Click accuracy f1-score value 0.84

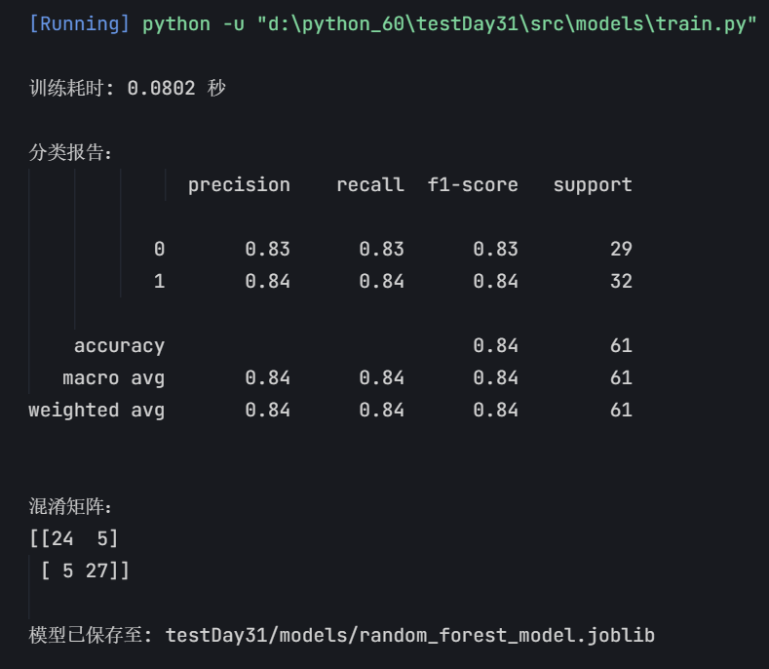pyautogui.click(x=495, y=345)
